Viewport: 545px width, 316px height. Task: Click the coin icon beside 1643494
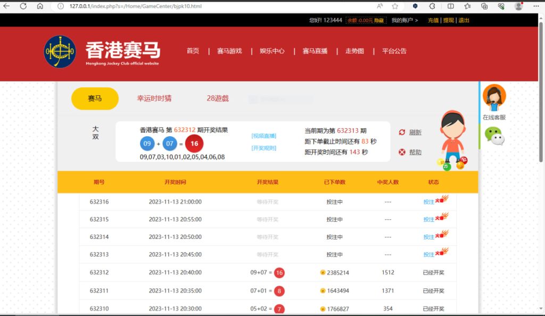(x=323, y=290)
